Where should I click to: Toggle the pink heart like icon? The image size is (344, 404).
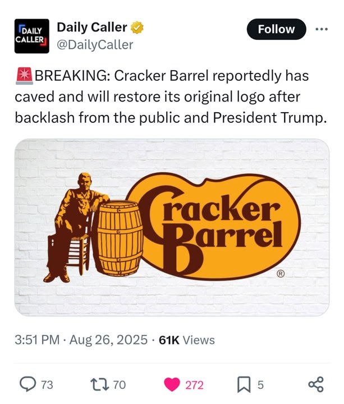[172, 384]
